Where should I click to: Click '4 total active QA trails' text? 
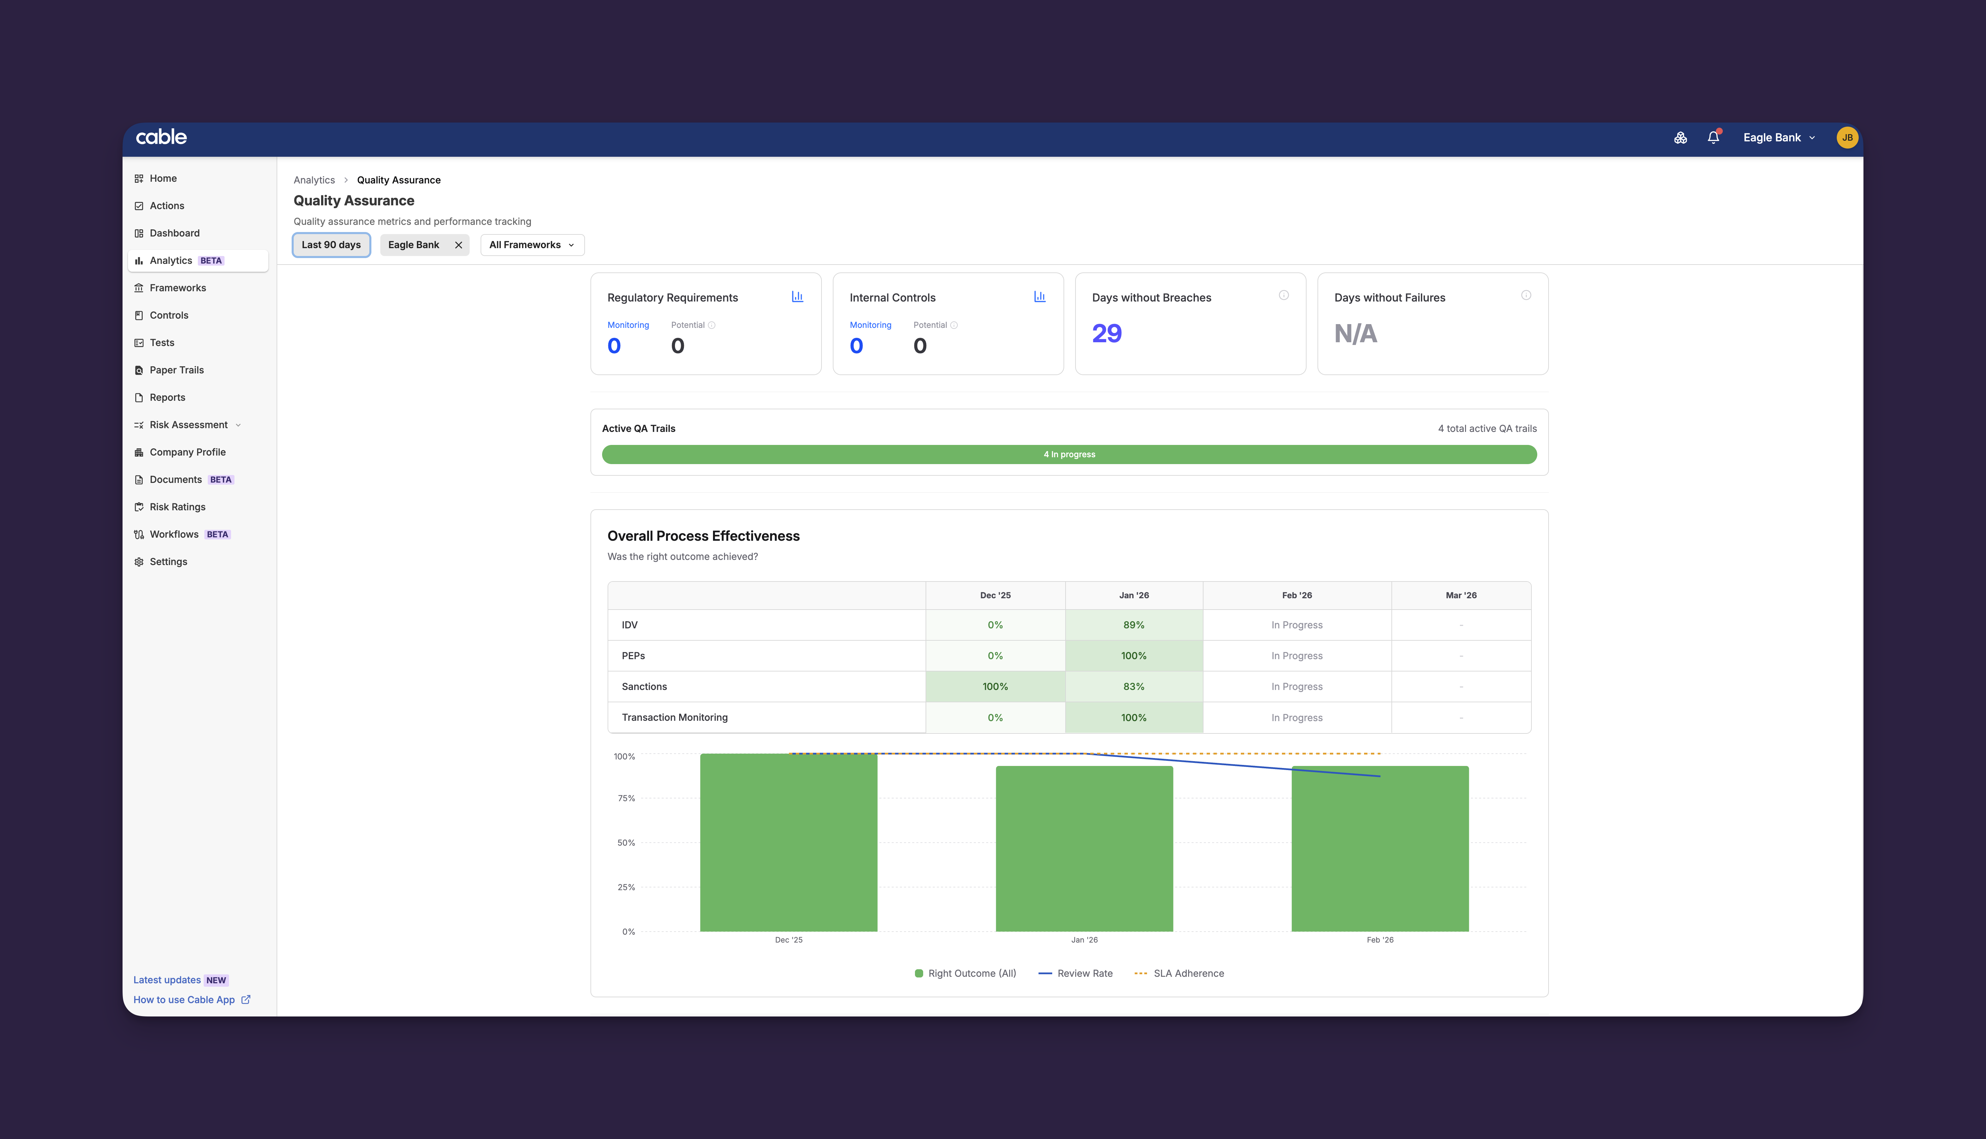(x=1487, y=429)
